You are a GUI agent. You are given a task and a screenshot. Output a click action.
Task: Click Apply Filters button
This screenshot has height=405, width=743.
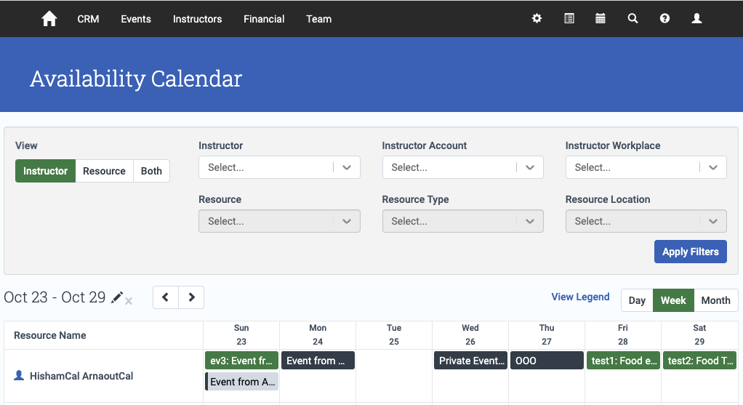691,252
